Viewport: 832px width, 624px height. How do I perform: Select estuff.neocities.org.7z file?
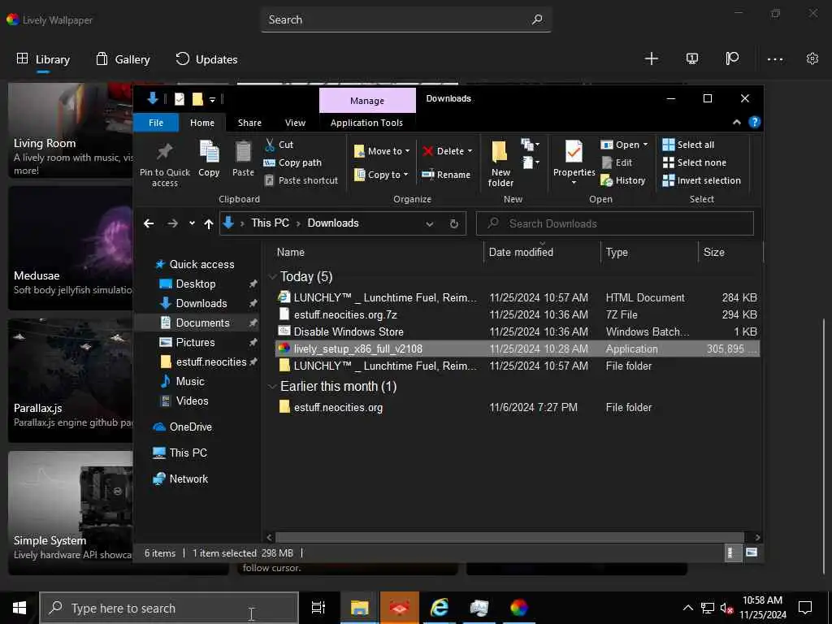point(518,314)
